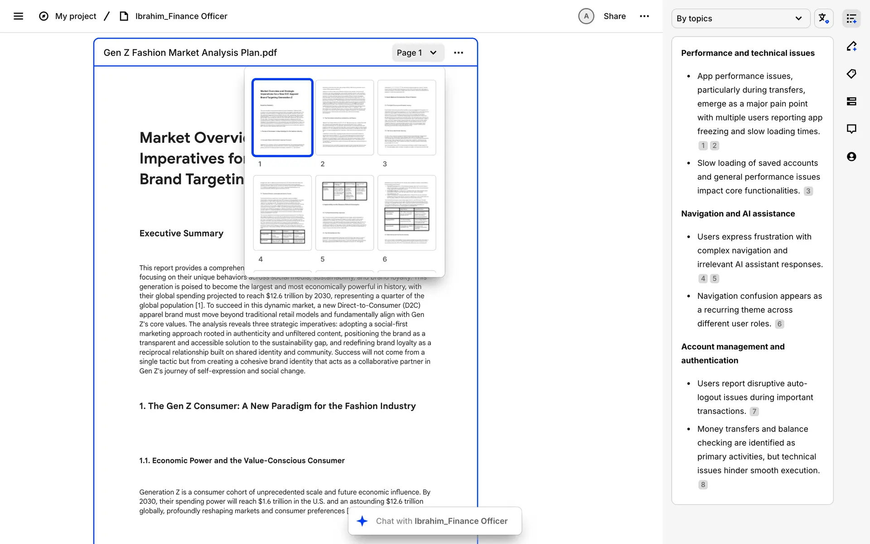Collapse the Page 1 page selector

tap(417, 53)
